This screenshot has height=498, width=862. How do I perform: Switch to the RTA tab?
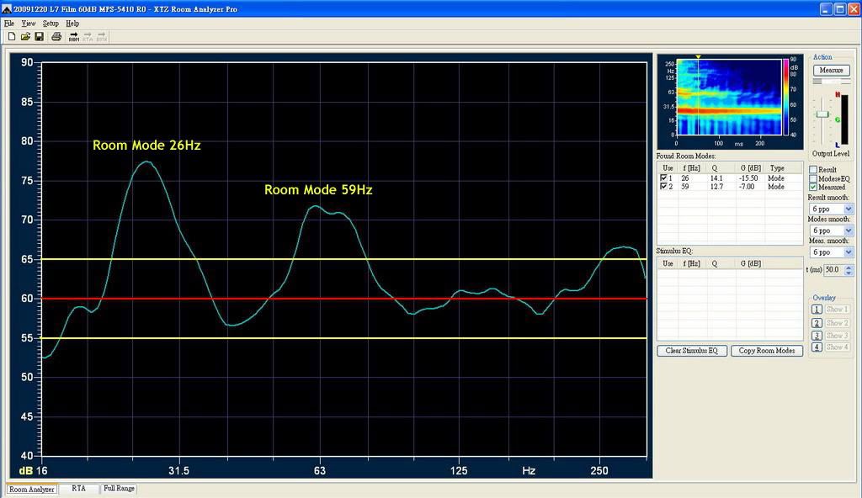78,488
